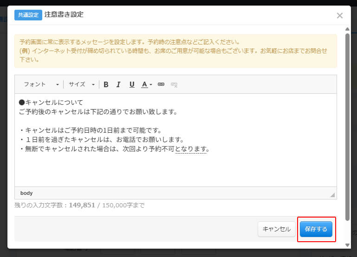Grab the editor resize handle corner
Image resolution: width=357 pixels, height=257 pixels.
click(332, 195)
